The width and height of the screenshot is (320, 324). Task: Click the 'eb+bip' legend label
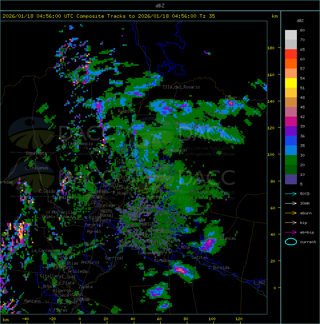point(307,232)
